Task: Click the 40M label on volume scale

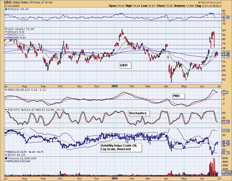Action: pyautogui.click(x=225, y=162)
